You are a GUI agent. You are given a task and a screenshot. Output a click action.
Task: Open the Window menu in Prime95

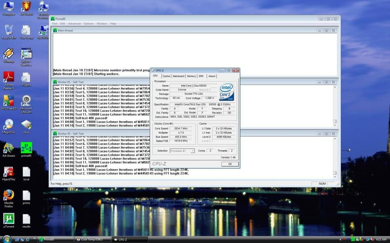point(102,24)
